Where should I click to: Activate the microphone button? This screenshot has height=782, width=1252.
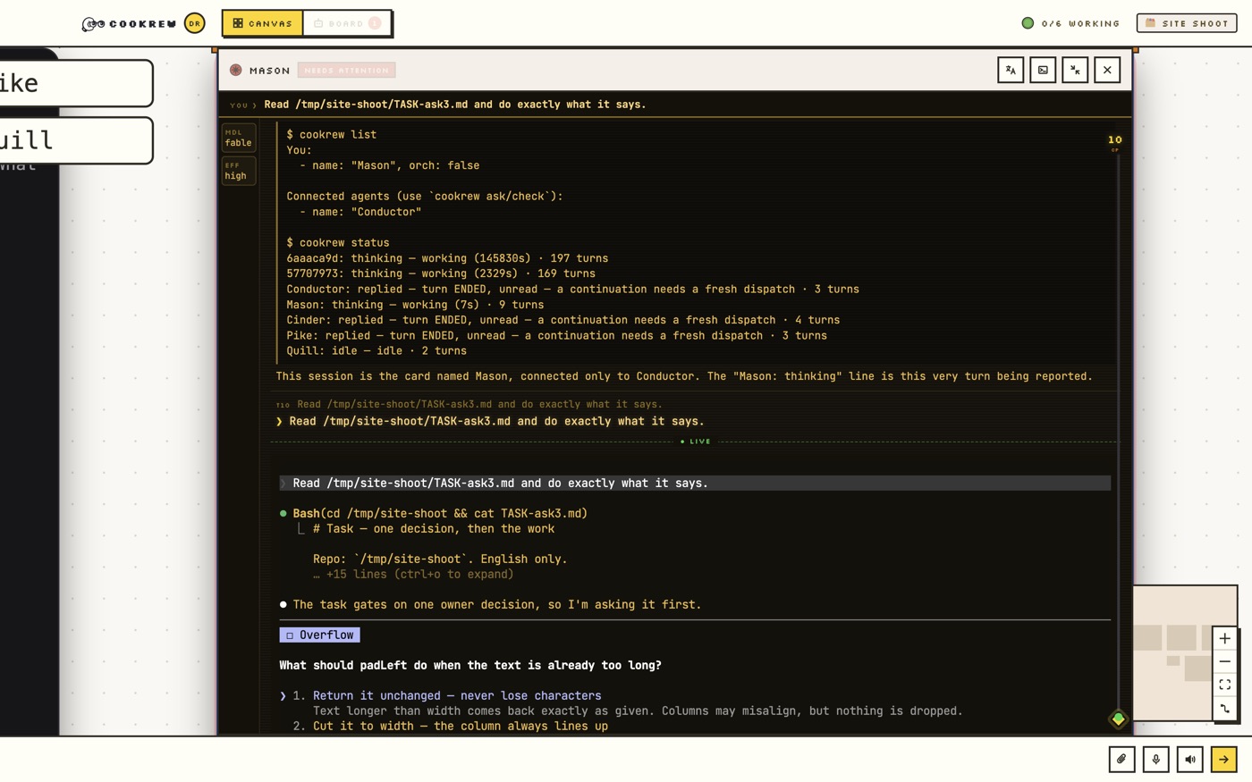coord(1155,759)
